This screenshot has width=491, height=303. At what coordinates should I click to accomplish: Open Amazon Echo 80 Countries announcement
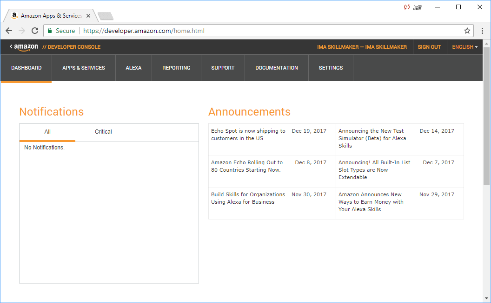click(247, 166)
